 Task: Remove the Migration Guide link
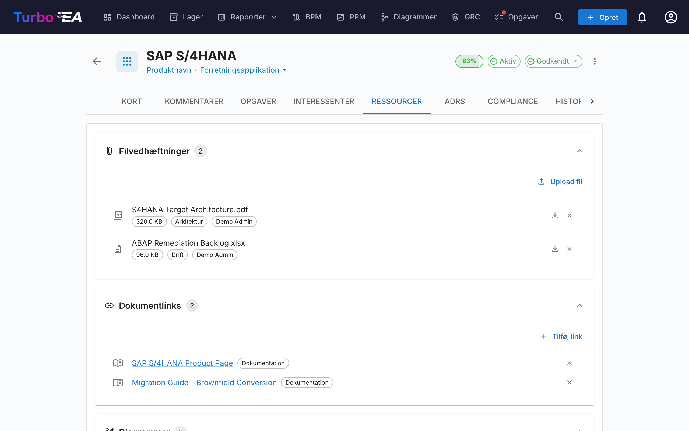tap(570, 382)
